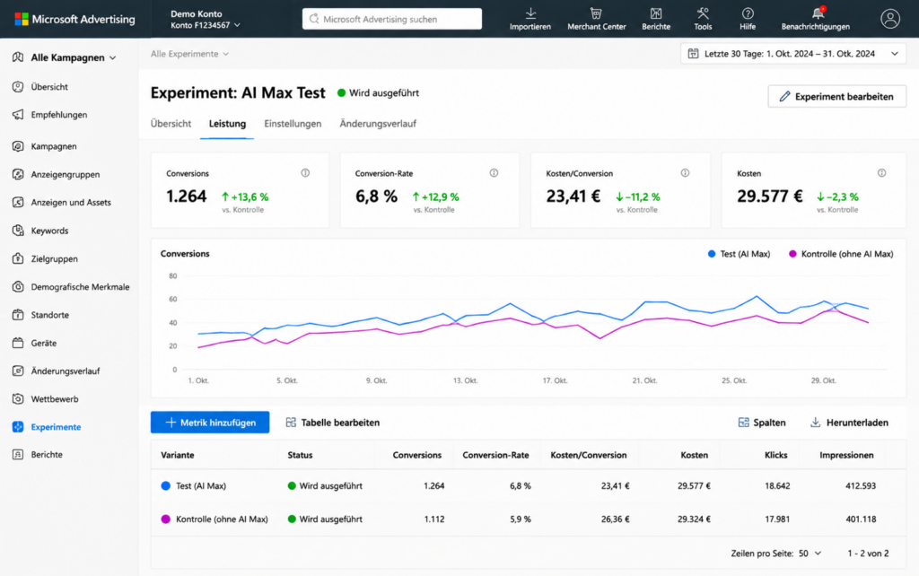Image resolution: width=919 pixels, height=576 pixels.
Task: Expand the Alle Kampagnen dropdown
Action: click(x=65, y=57)
